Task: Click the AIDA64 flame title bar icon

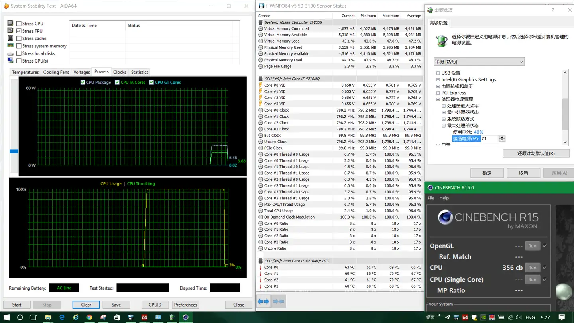Action: tap(6, 6)
